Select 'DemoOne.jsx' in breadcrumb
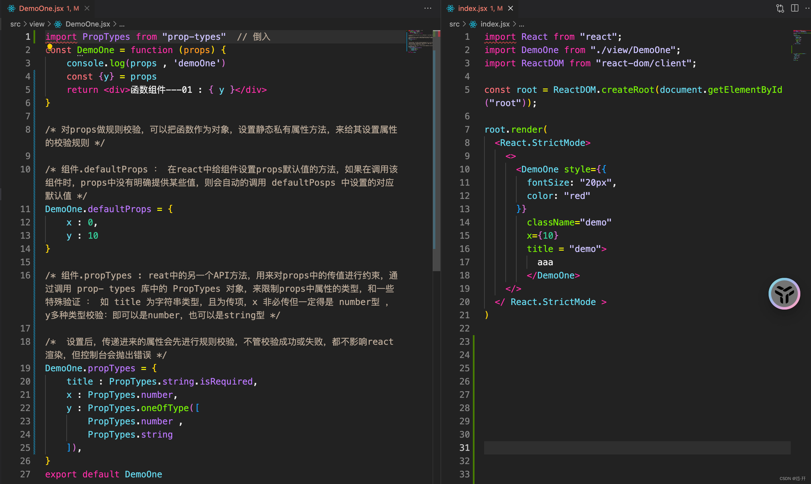Screen dimensions: 811x484 pyautogui.click(x=88, y=24)
